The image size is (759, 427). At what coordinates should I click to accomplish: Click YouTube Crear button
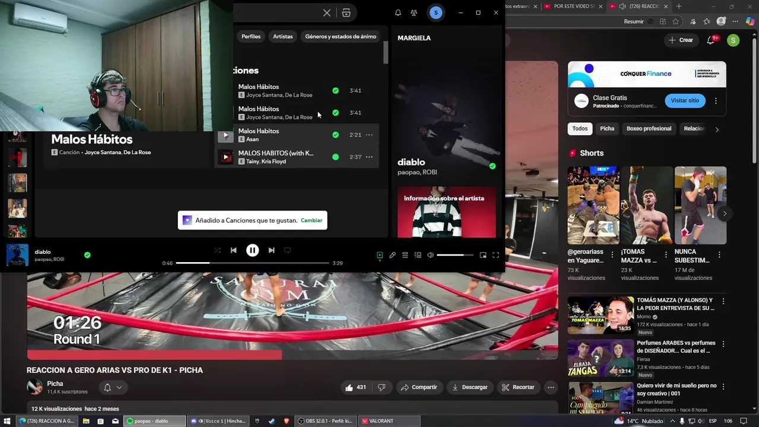[680, 40]
